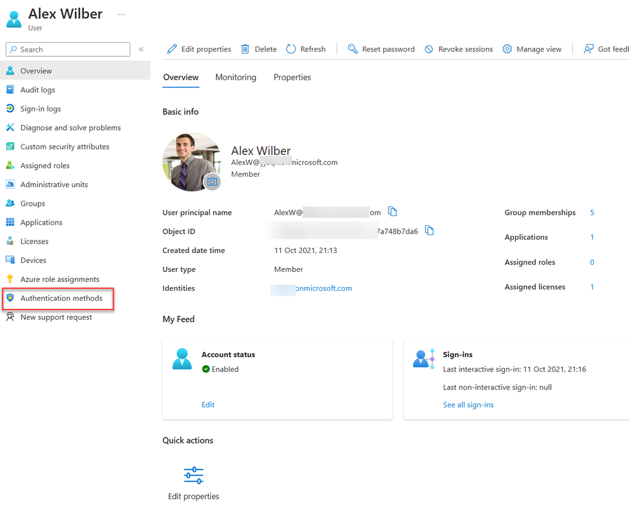The height and width of the screenshot is (513, 629).
Task: Click the Refresh circular arrow icon
Action: coord(291,49)
